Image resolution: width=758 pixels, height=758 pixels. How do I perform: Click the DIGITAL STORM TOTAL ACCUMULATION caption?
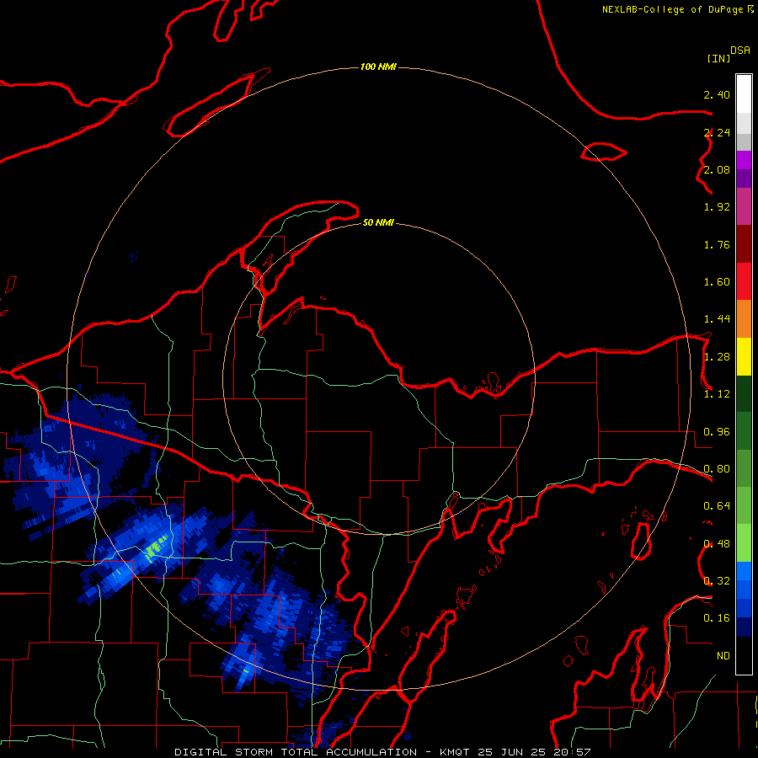pos(296,752)
